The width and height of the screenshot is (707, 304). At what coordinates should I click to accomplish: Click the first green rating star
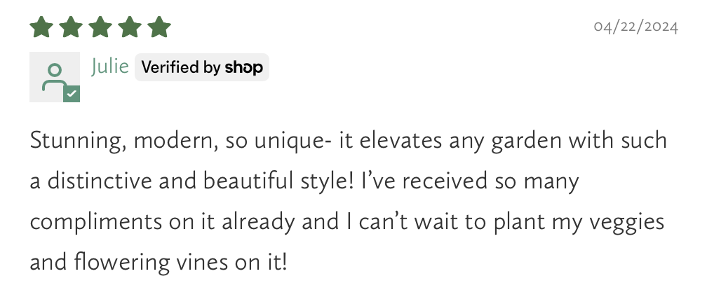click(41, 27)
